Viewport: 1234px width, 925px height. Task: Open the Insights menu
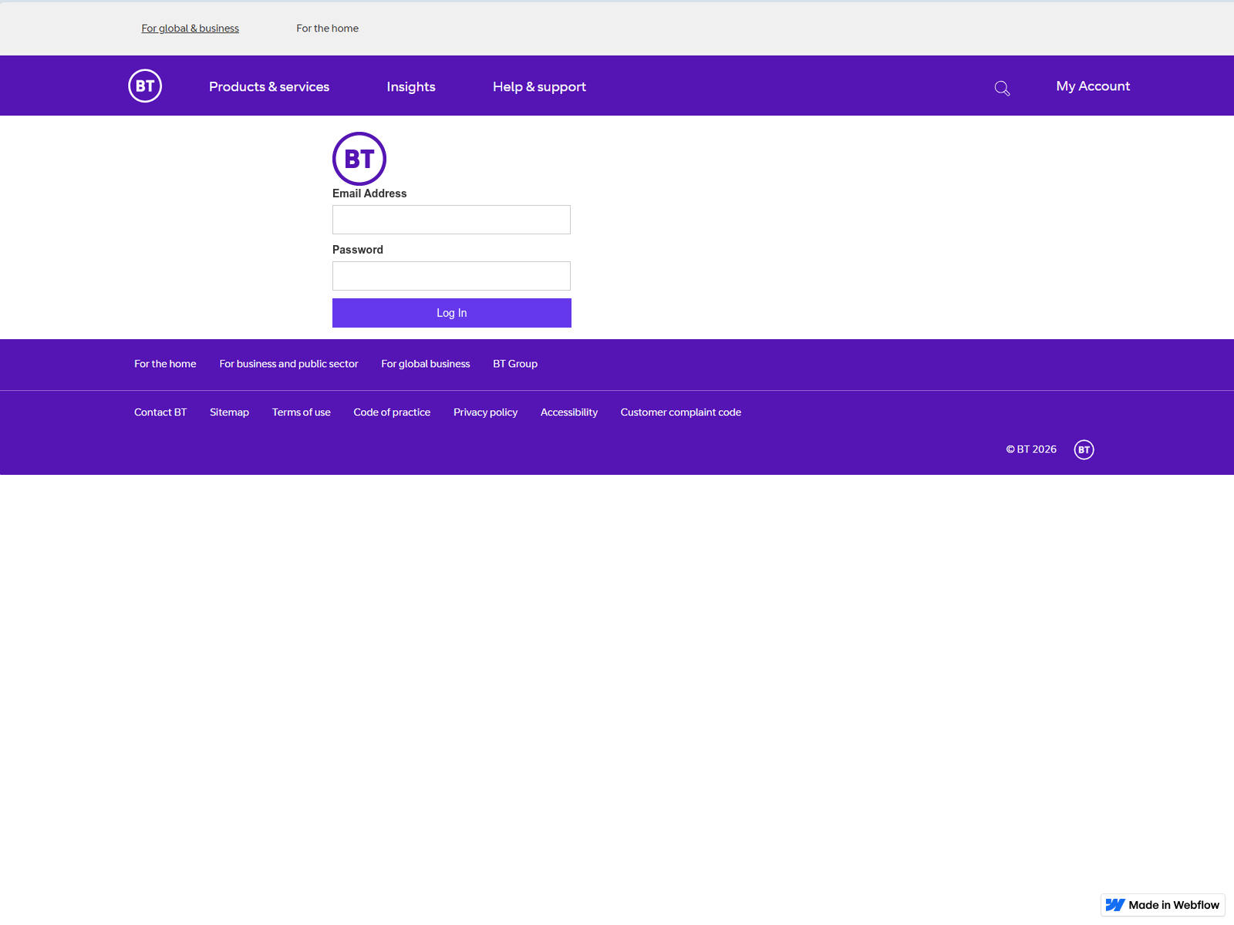[x=411, y=86]
